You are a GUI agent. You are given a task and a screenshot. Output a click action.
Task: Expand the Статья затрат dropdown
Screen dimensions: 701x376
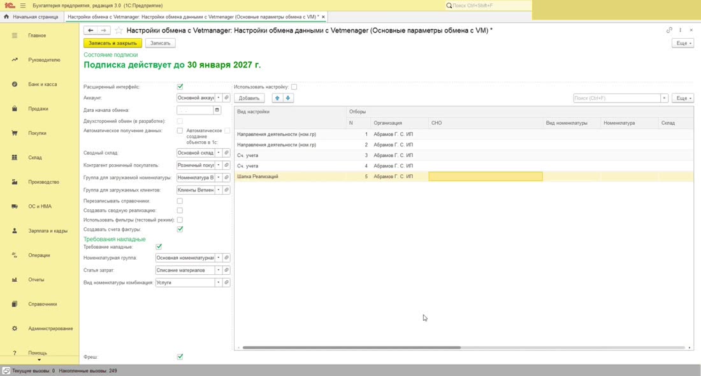pos(219,270)
